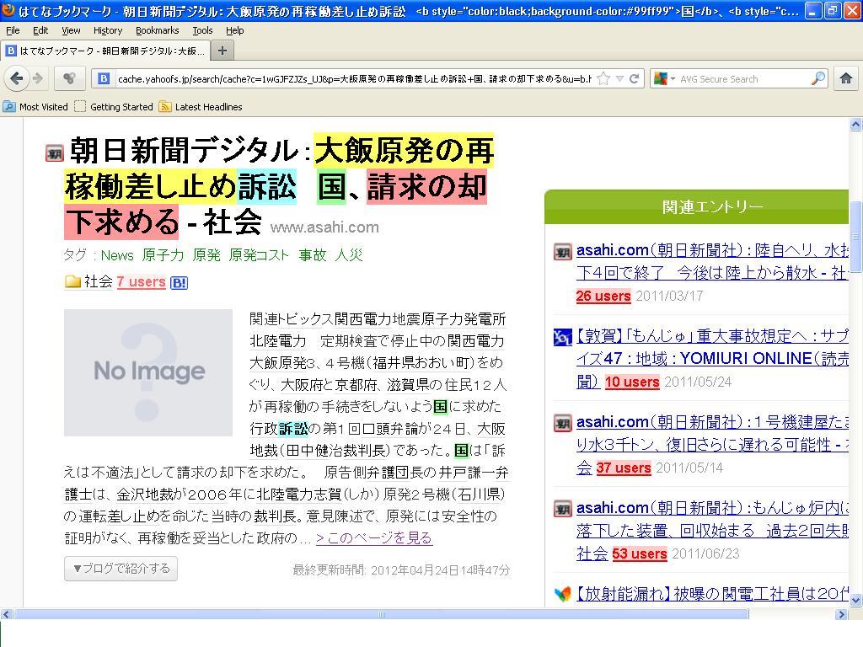Open the Edit menu
863x647 pixels.
tap(40, 30)
